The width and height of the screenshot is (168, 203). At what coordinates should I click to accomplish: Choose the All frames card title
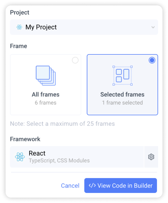point(45,94)
